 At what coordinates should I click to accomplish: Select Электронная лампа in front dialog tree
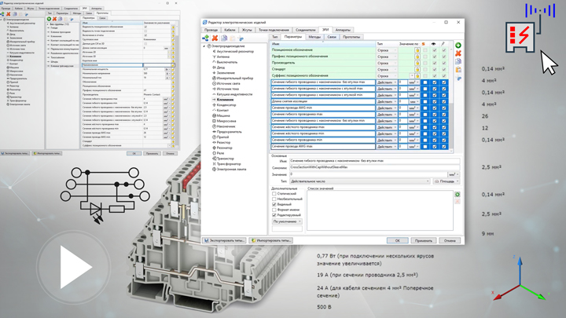pos(231,169)
